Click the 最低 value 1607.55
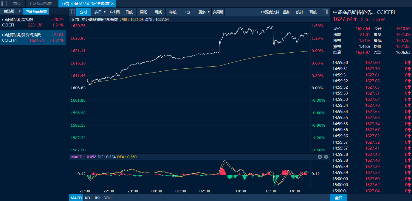The width and height of the screenshot is (412, 201). click(403, 40)
